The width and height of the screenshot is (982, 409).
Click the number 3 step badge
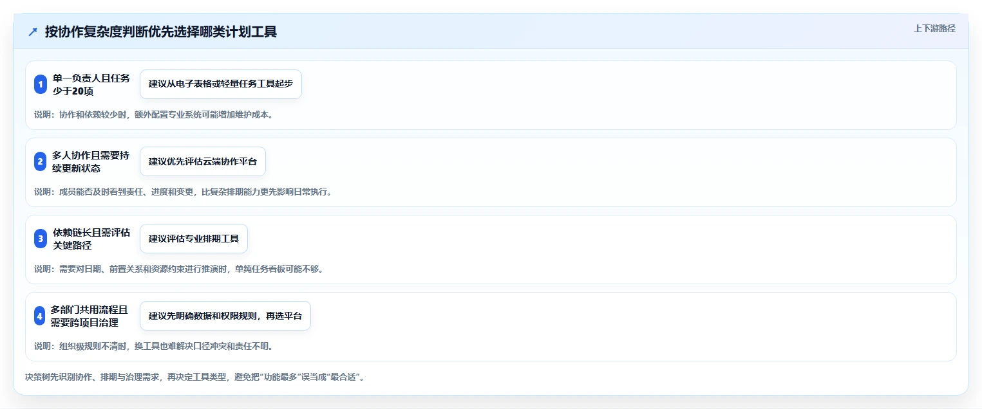40,239
